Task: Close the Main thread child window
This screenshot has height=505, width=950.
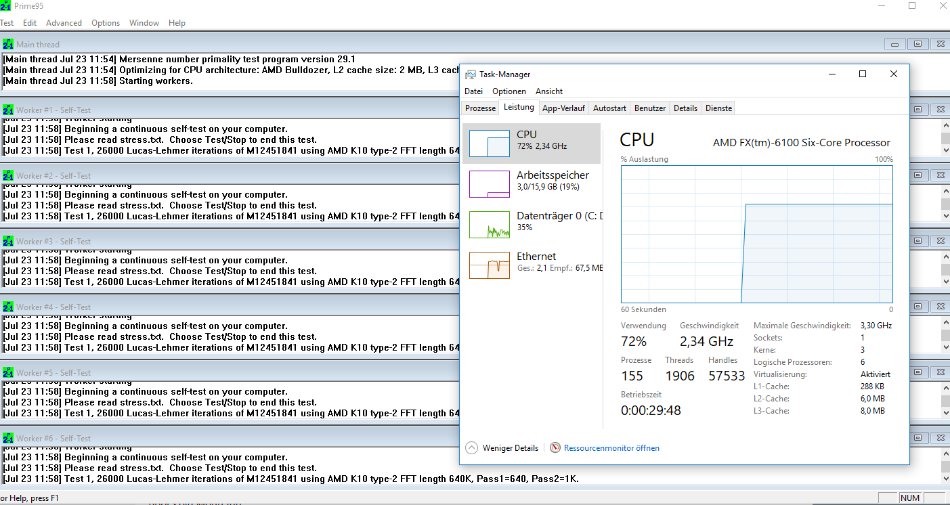Action: (x=938, y=44)
